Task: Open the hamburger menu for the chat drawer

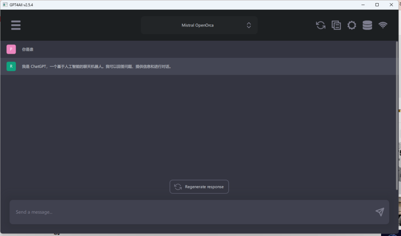Action: tap(16, 25)
